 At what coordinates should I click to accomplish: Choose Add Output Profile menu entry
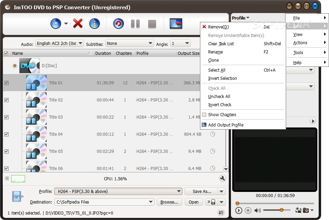243,125
